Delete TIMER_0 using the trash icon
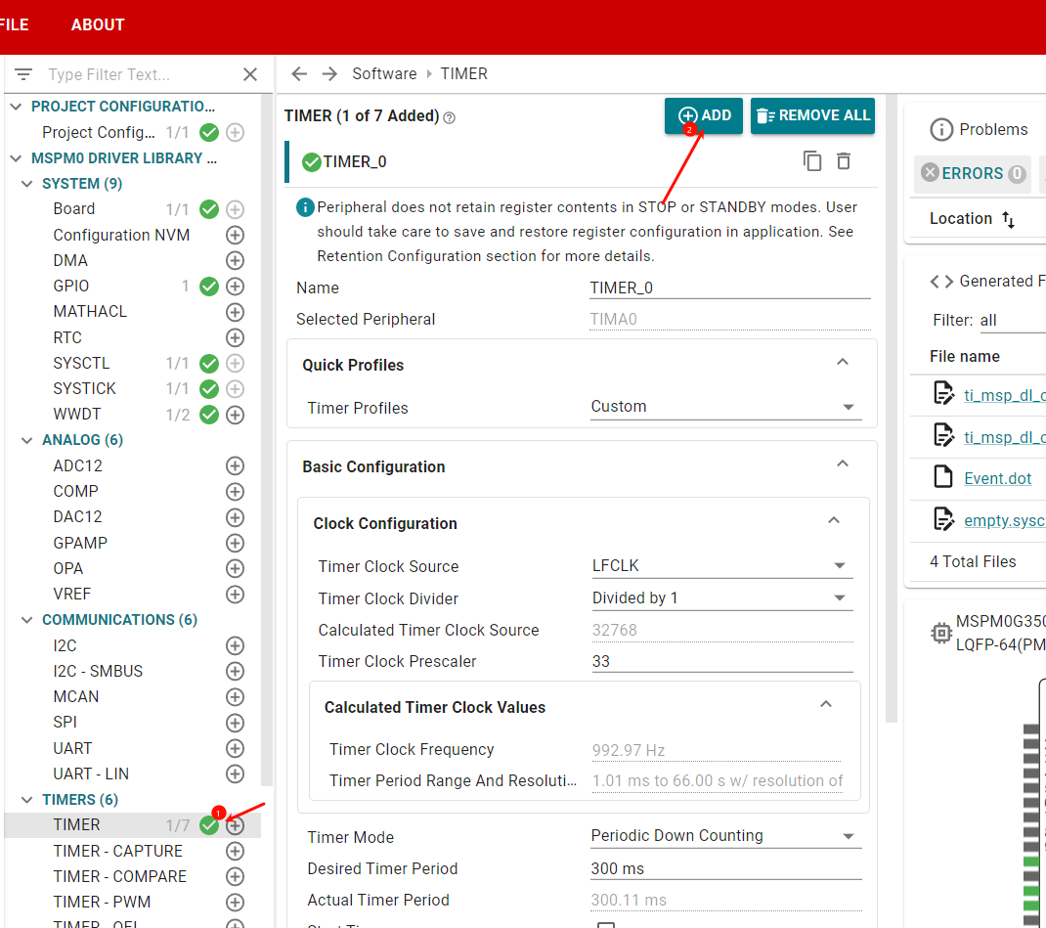1046x928 pixels. pyautogui.click(x=844, y=161)
